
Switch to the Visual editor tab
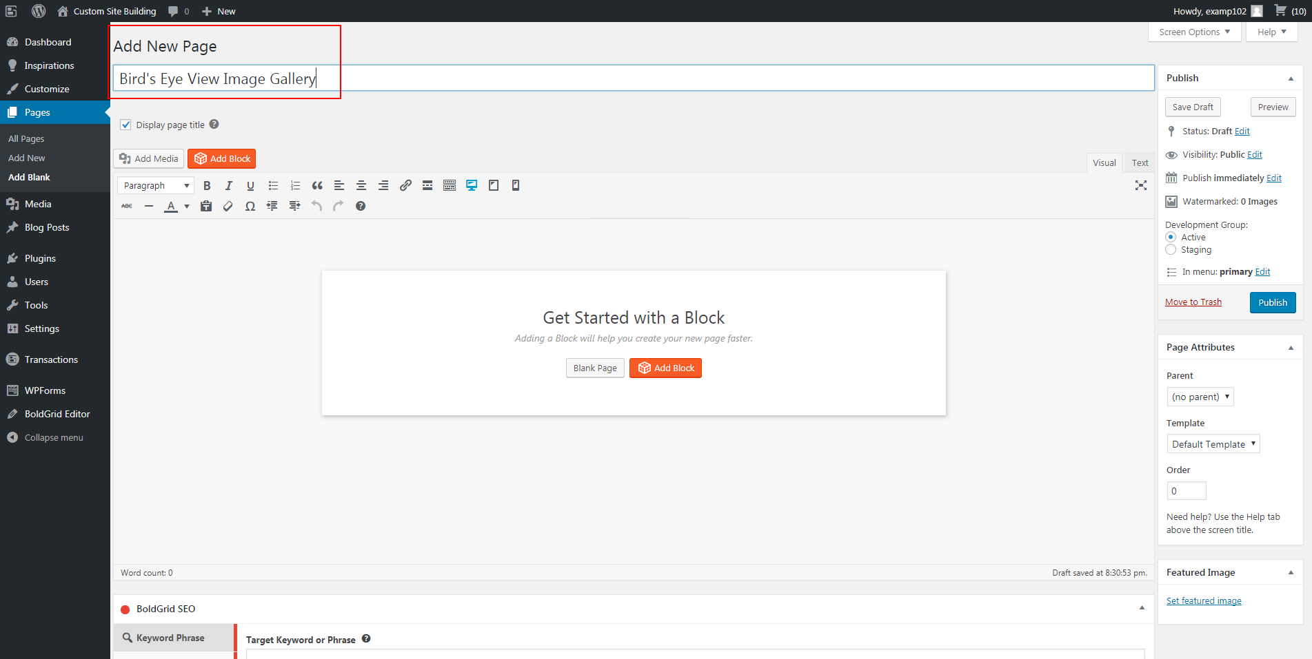coord(1104,163)
